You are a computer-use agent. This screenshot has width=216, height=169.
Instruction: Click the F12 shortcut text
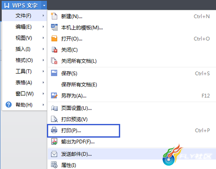click(206, 96)
